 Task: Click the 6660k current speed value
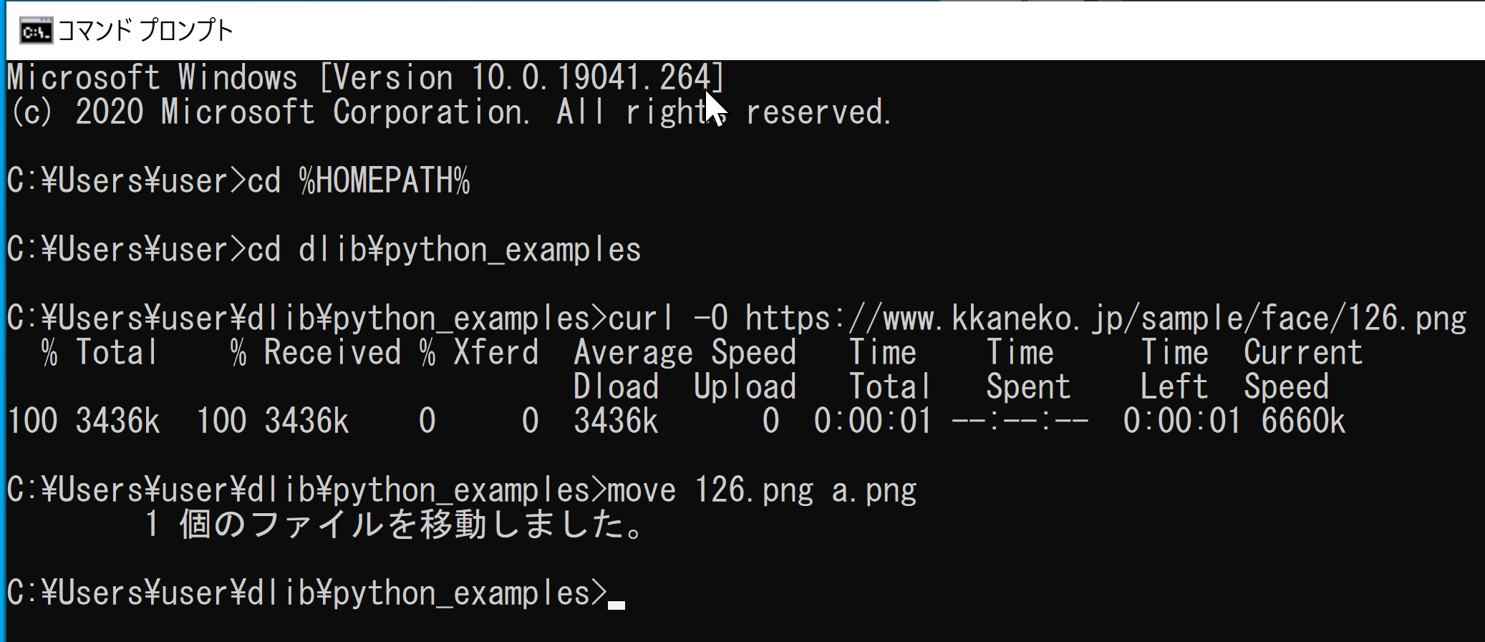[x=1303, y=421]
